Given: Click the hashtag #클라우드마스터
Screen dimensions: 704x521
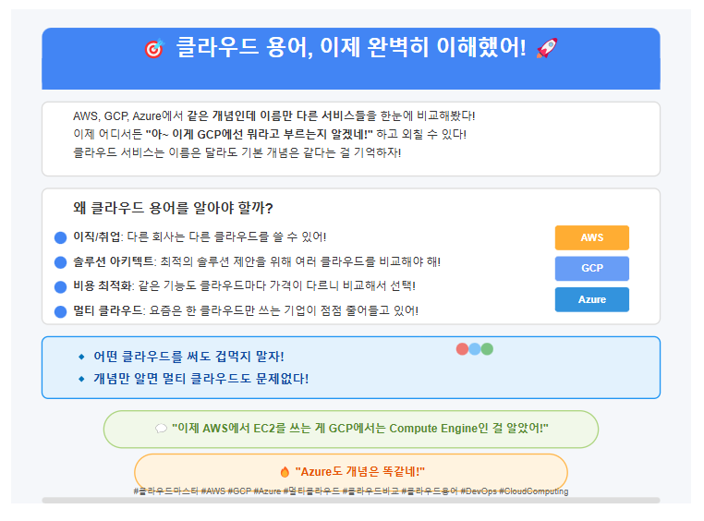Looking at the screenshot, I should tap(165, 491).
